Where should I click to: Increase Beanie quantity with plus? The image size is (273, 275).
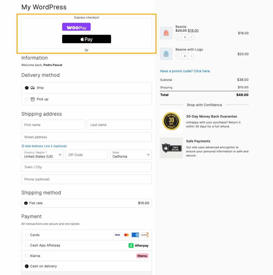click(191, 37)
